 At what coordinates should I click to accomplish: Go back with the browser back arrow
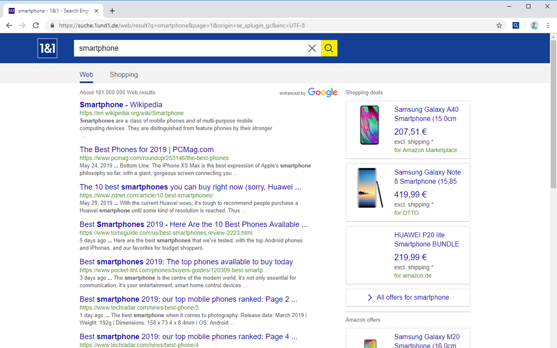[9, 25]
